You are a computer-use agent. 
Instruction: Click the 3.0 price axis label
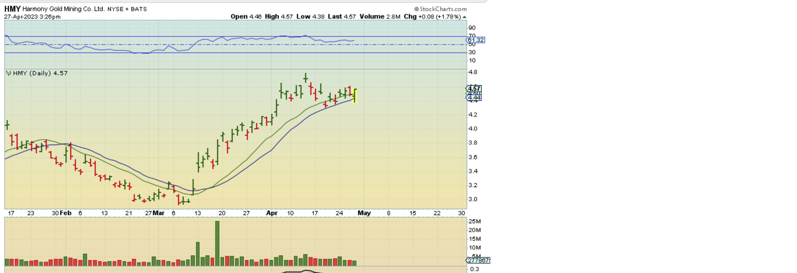(x=473, y=199)
